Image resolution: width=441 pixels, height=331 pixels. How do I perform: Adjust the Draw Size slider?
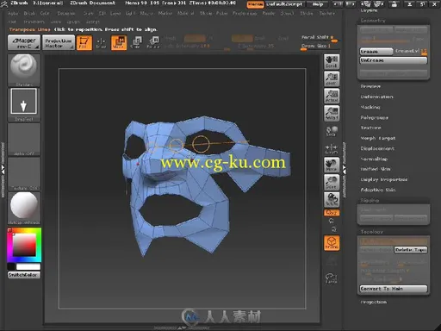coord(320,47)
